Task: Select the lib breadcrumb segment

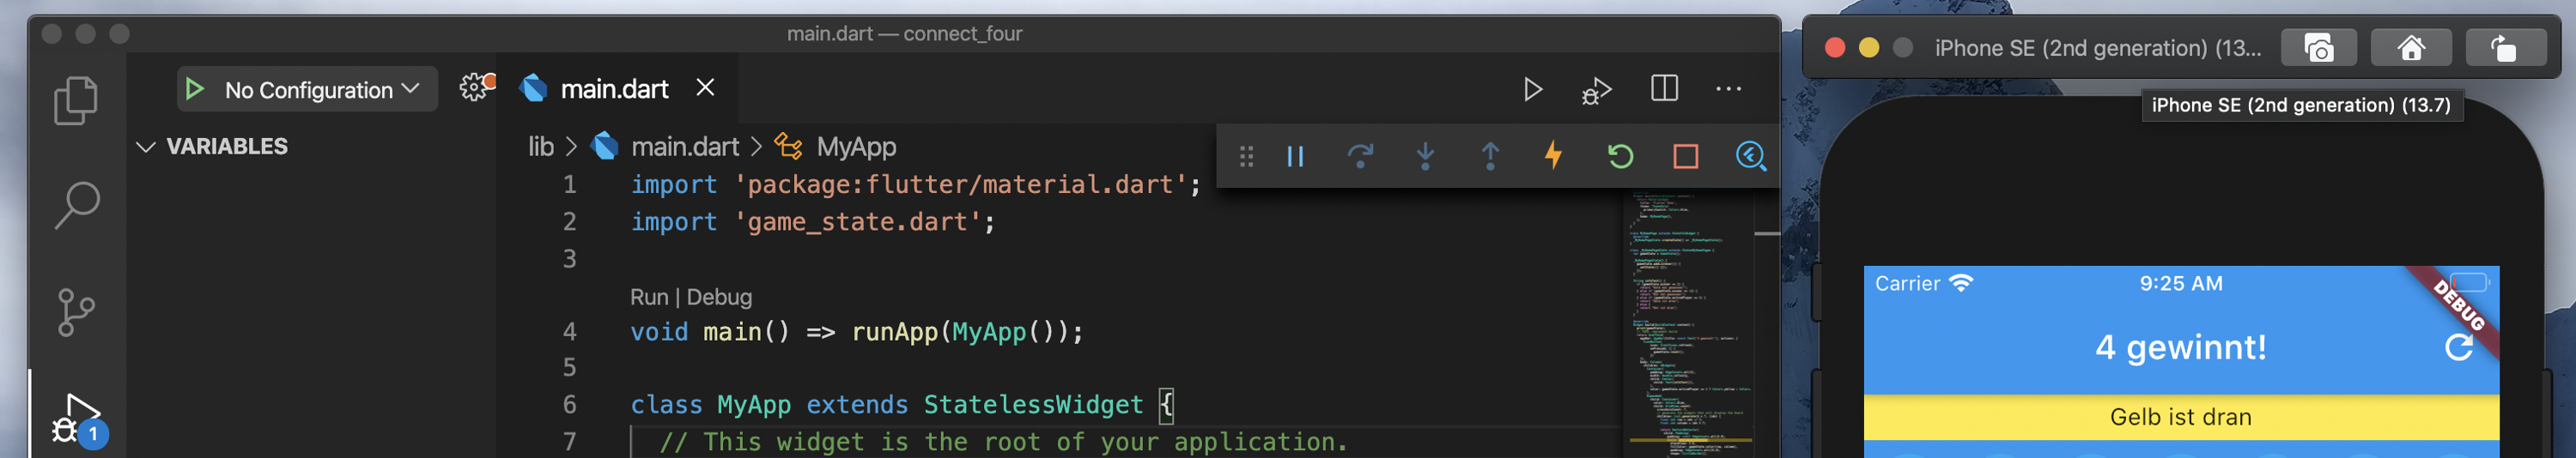Action: point(541,147)
